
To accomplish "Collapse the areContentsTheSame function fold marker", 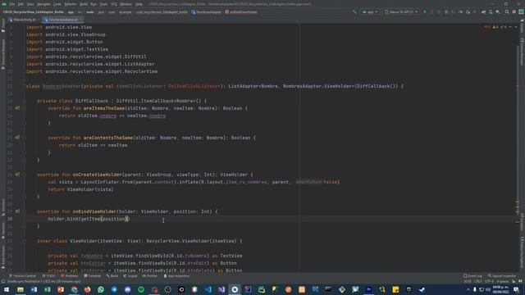I will coord(24,138).
